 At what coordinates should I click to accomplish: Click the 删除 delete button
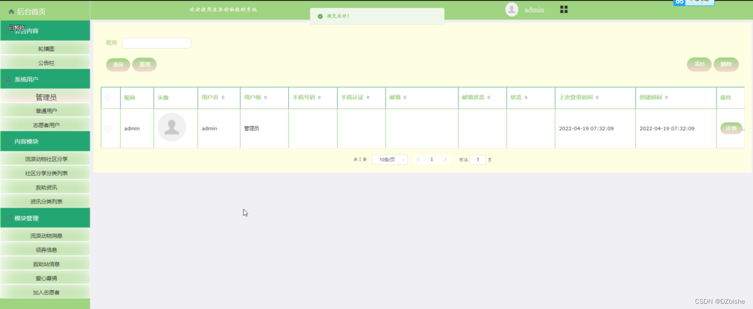click(726, 64)
